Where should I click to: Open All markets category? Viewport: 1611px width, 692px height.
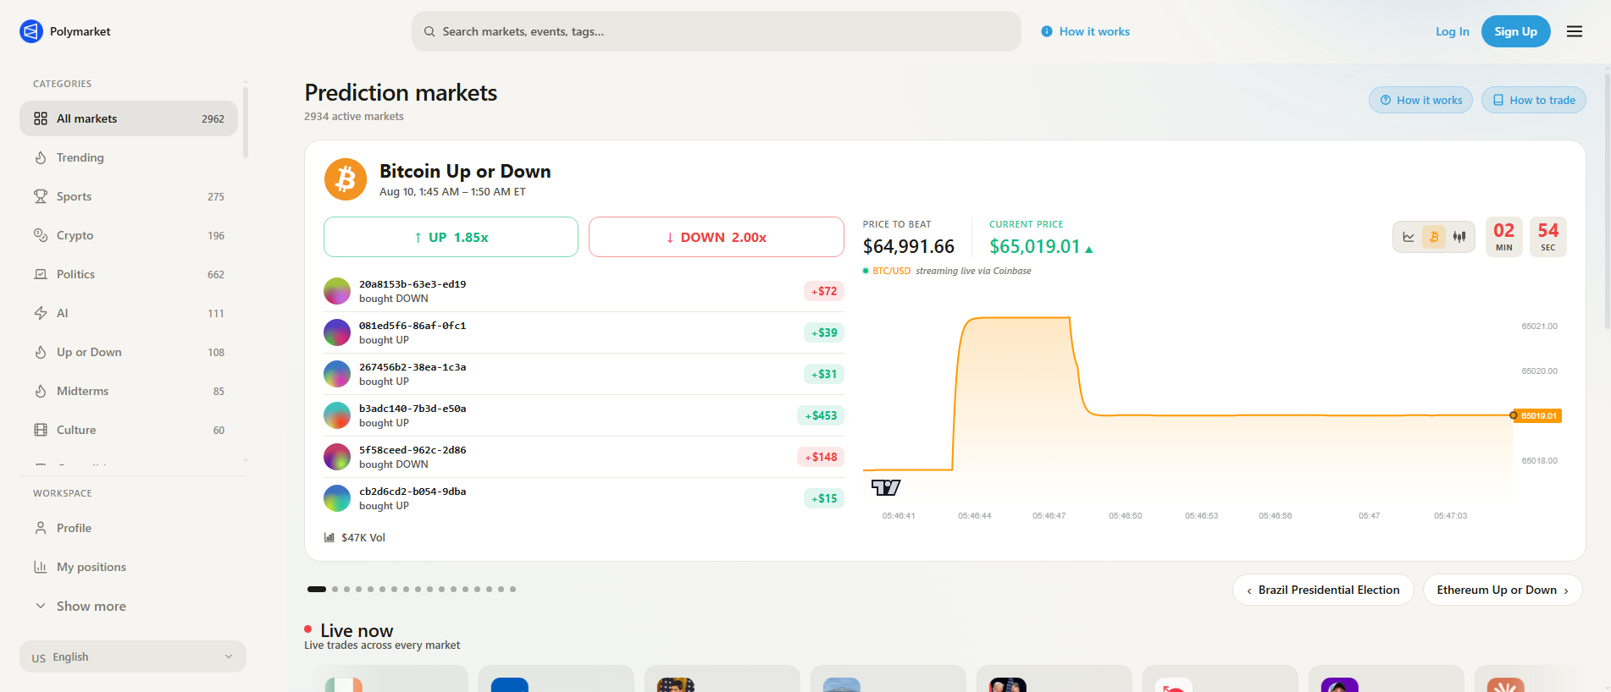pyautogui.click(x=129, y=118)
